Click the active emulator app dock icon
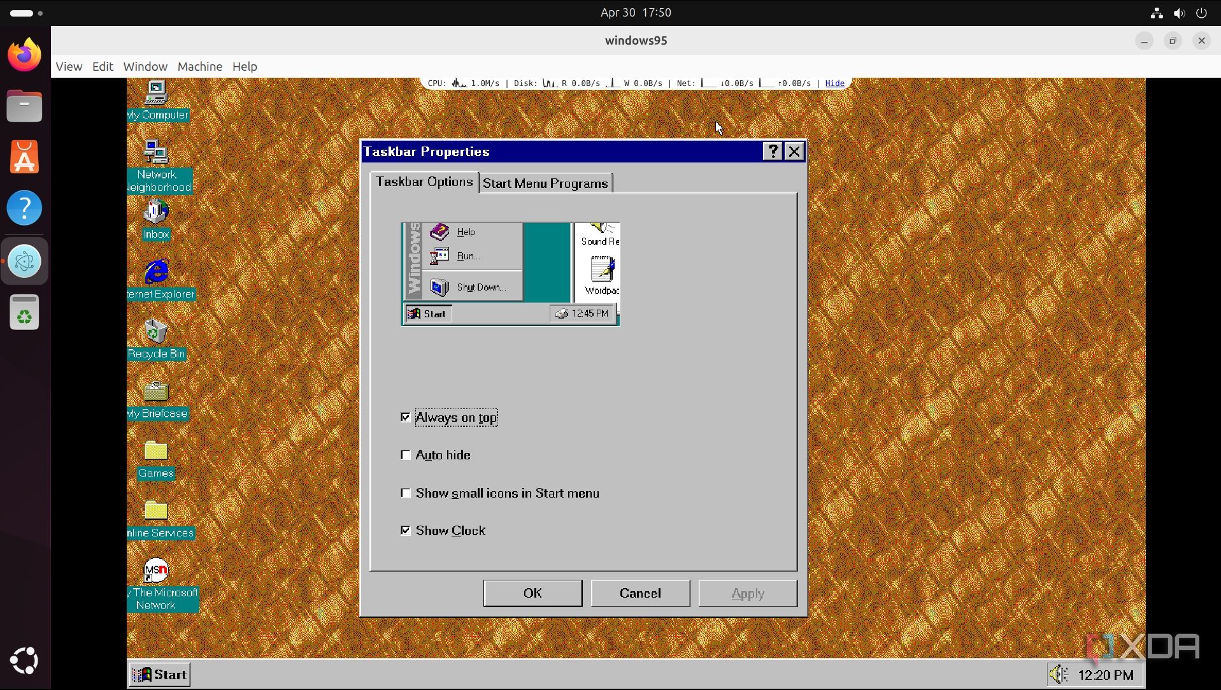 click(x=24, y=261)
